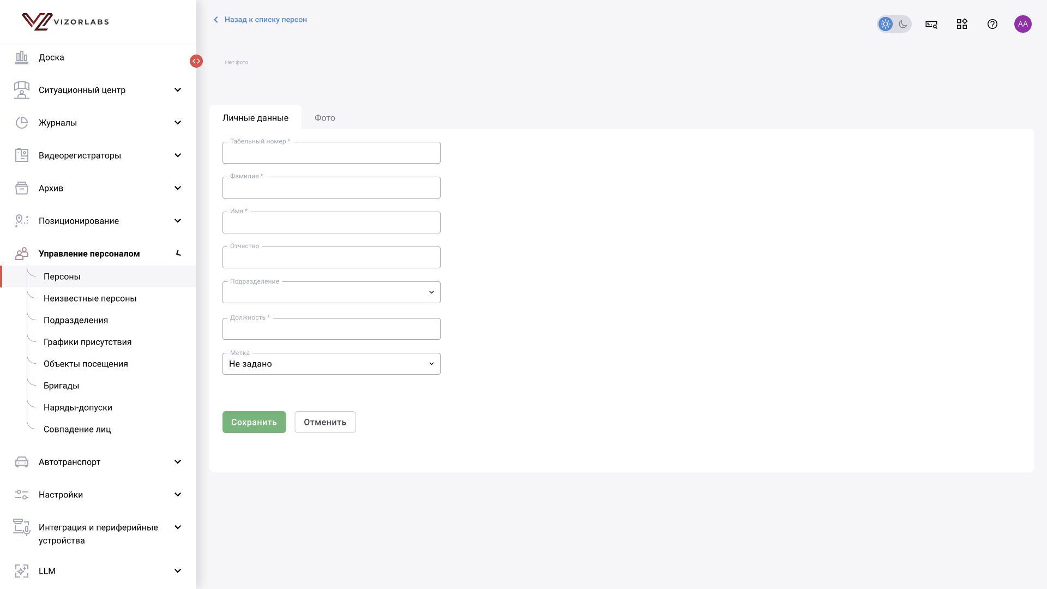Expand the Автотранспорт chevron
The height and width of the screenshot is (589, 1047).
[178, 462]
